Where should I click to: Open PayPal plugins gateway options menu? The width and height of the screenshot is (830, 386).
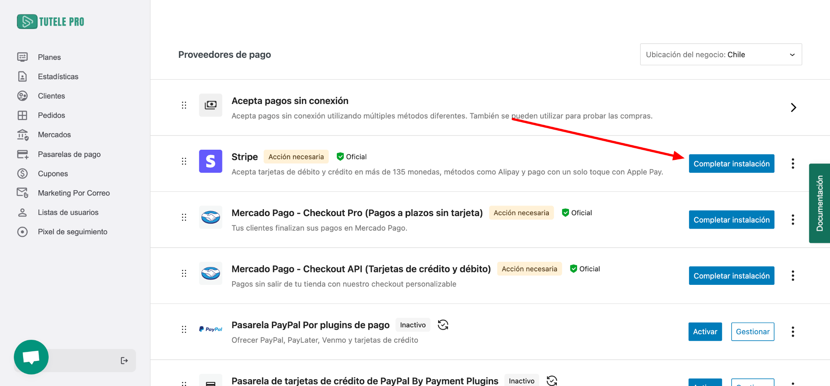(x=793, y=332)
